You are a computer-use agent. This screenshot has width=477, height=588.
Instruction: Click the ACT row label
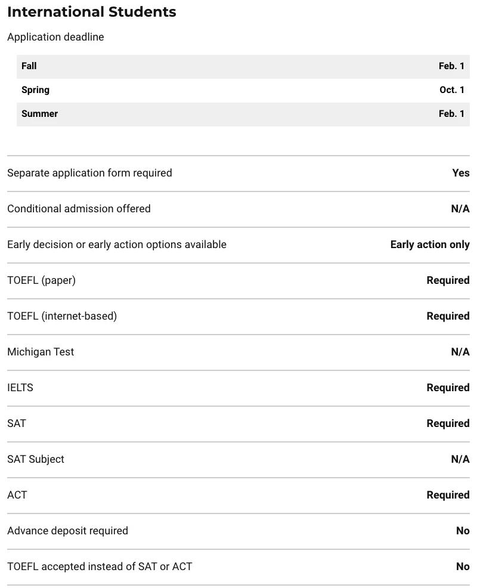pyautogui.click(x=17, y=495)
